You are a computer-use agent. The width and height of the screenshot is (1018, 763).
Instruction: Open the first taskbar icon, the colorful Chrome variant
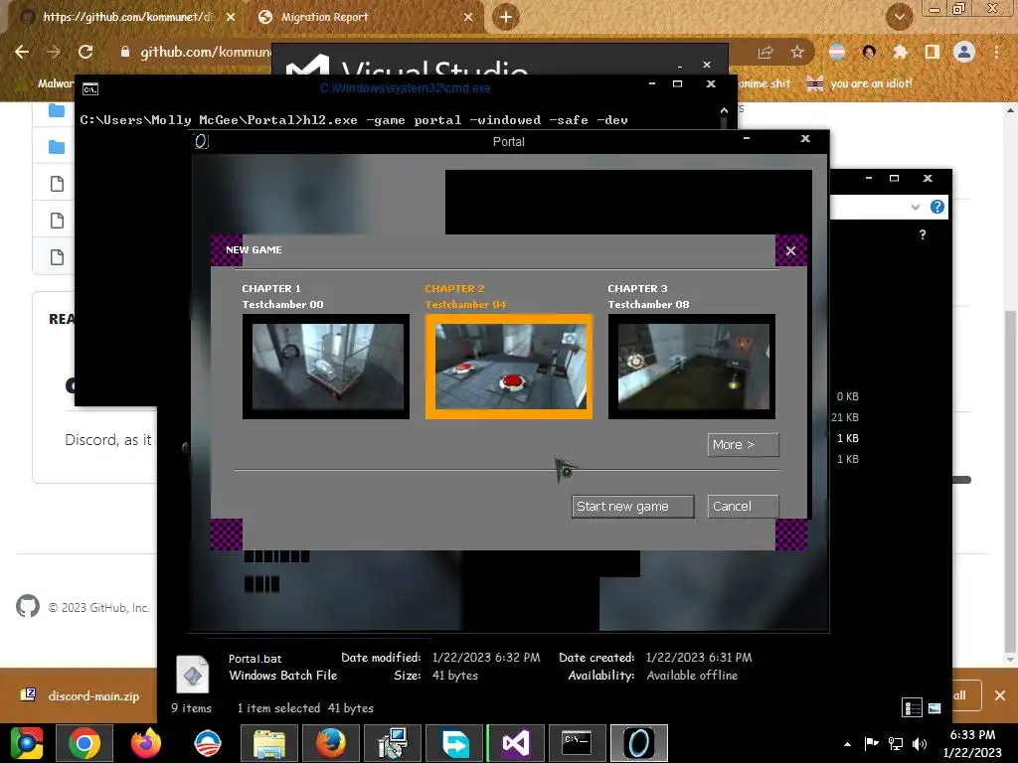[27, 743]
